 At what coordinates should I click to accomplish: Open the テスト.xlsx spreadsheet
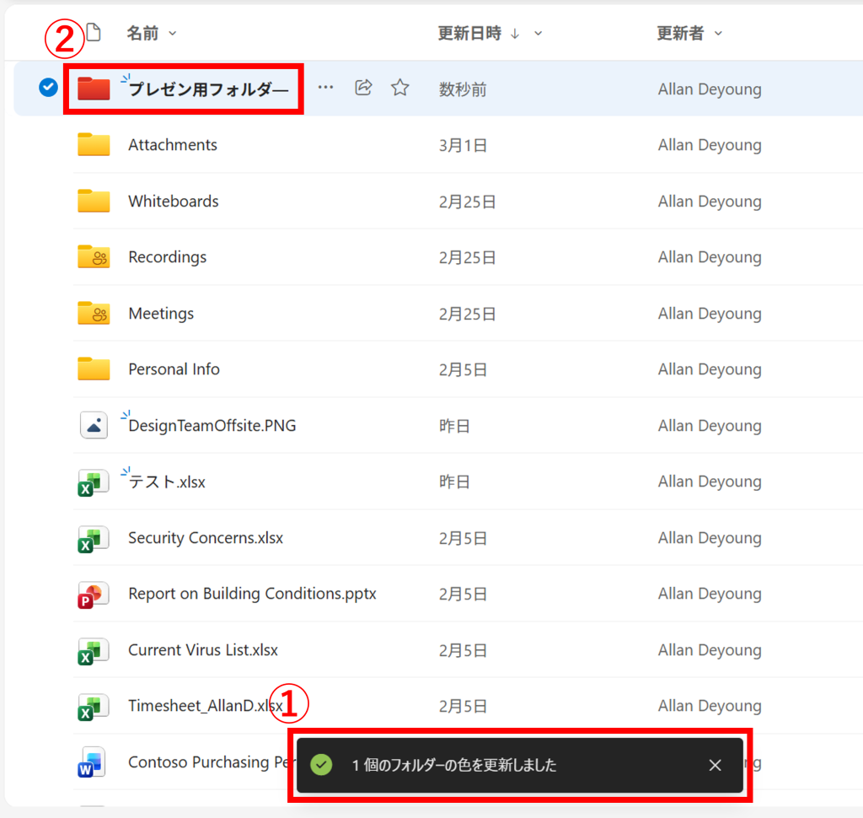(167, 482)
